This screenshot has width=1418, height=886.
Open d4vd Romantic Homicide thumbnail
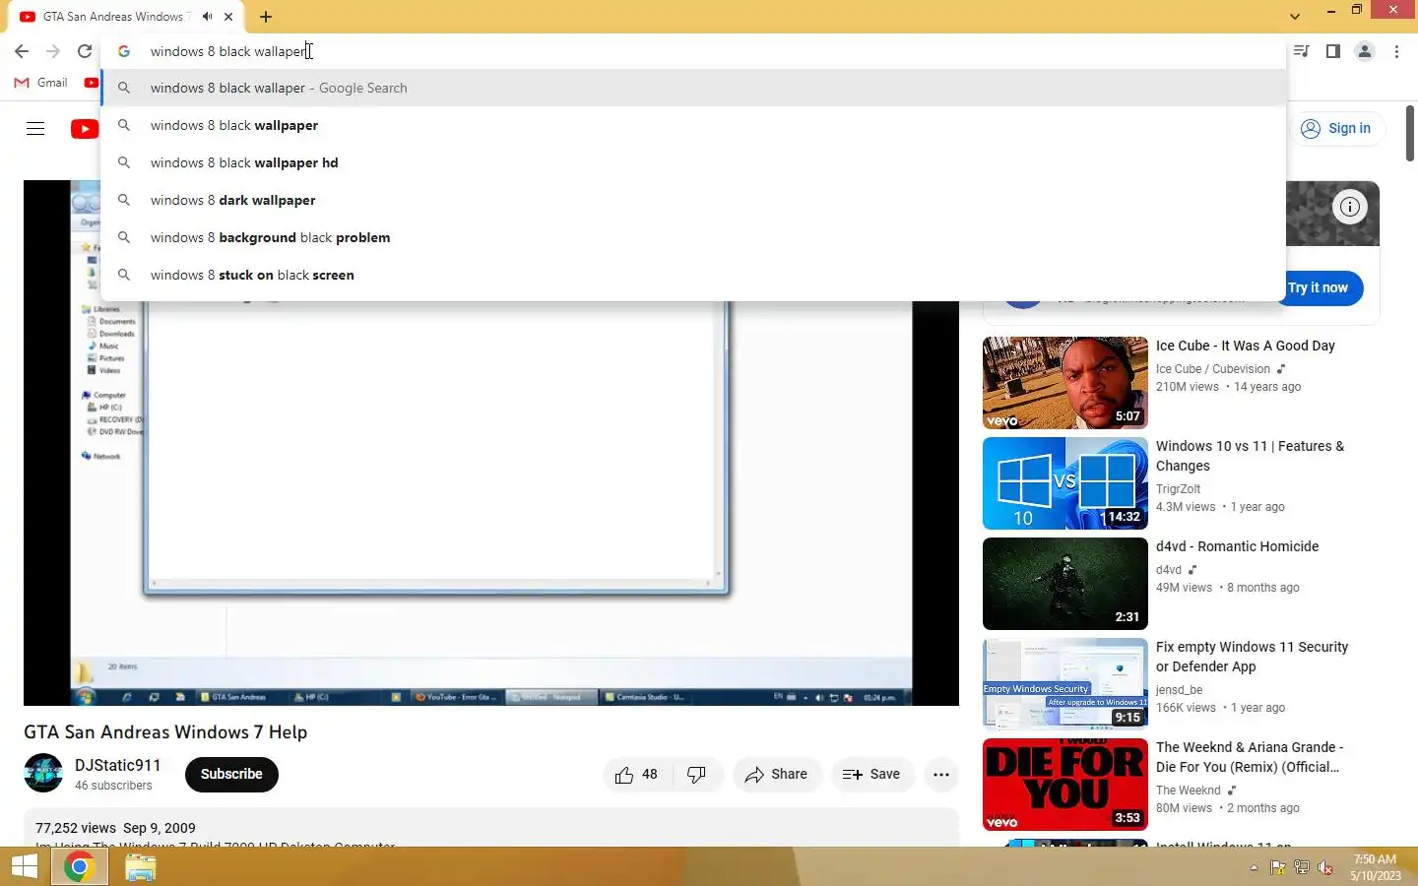1065,584
